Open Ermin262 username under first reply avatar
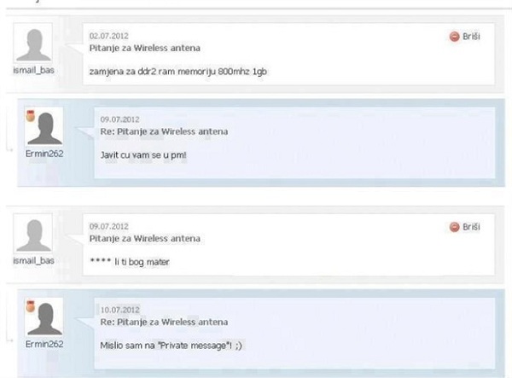Screen dimensions: 512x378 (44, 154)
